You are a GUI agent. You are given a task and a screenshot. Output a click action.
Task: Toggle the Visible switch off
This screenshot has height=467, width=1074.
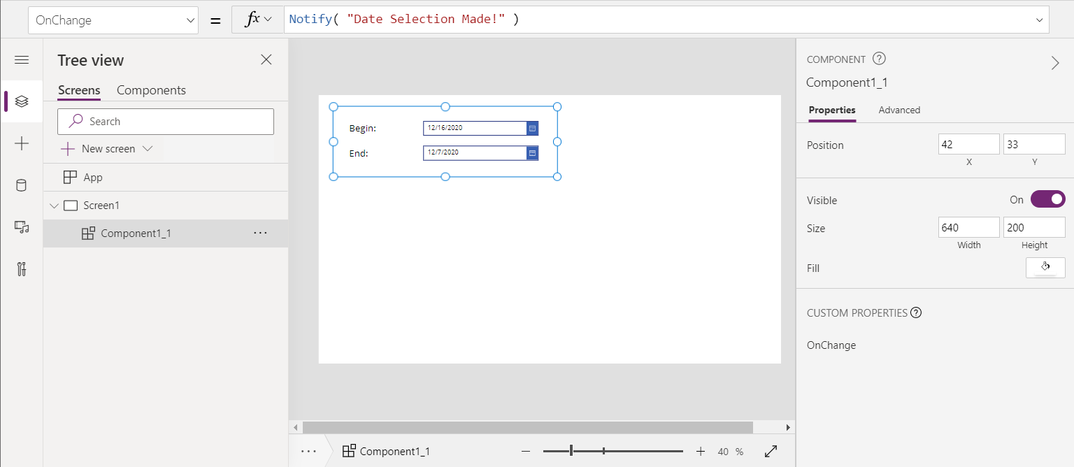1047,200
